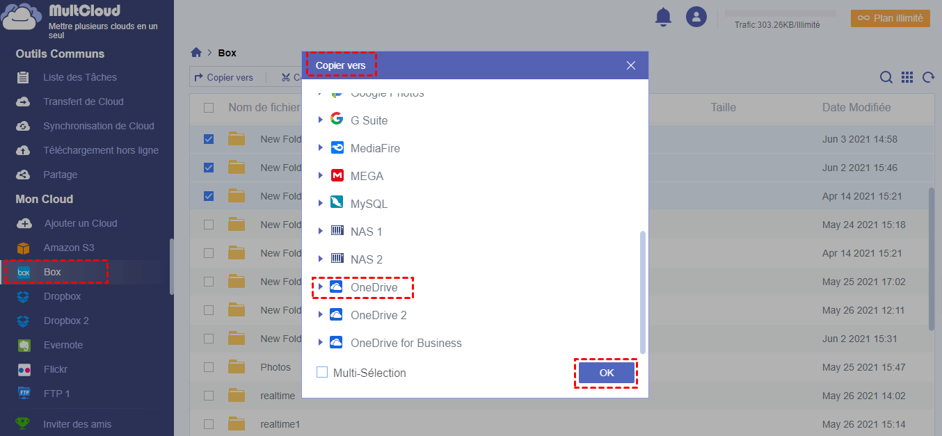Close the Copier vers dialog

[631, 65]
